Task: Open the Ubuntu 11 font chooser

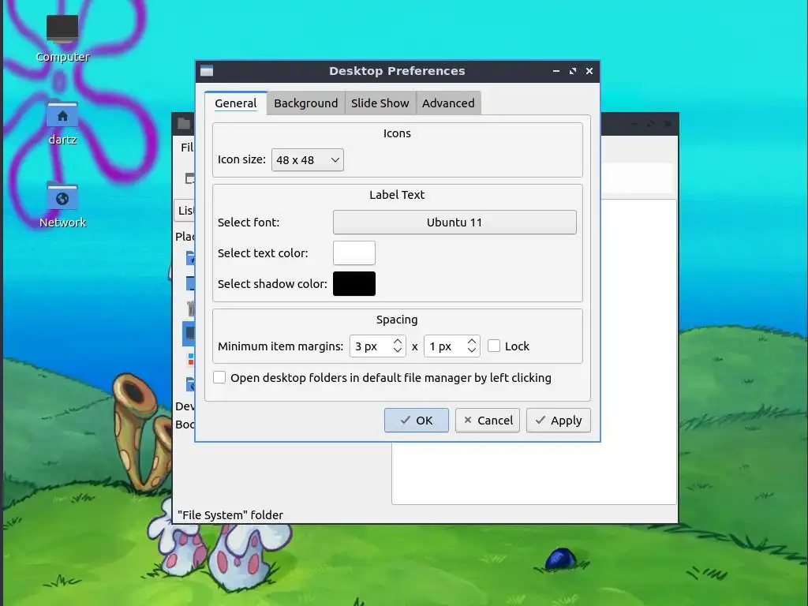Action: [454, 222]
